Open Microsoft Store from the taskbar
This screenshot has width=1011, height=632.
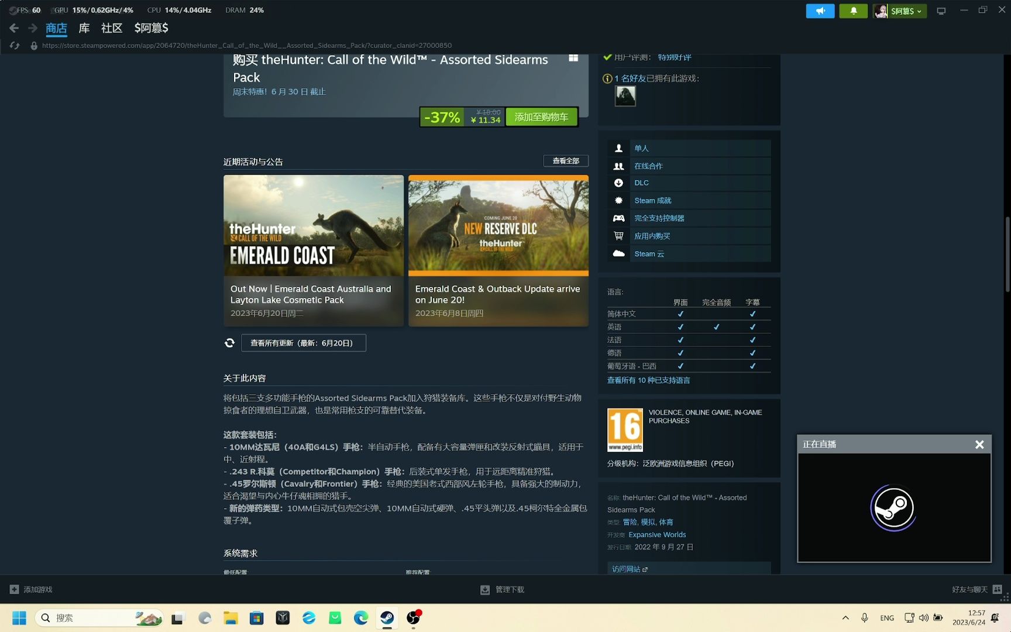click(256, 618)
